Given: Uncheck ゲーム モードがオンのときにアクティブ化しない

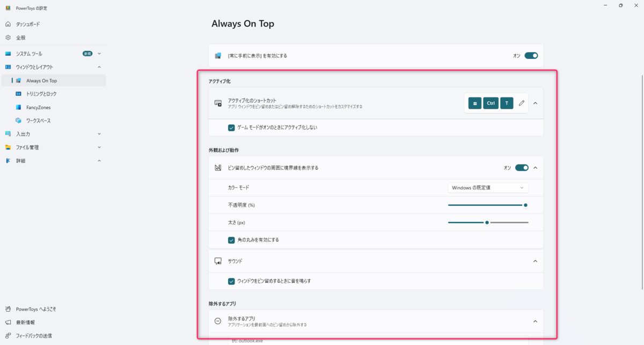Looking at the screenshot, I should (x=231, y=127).
